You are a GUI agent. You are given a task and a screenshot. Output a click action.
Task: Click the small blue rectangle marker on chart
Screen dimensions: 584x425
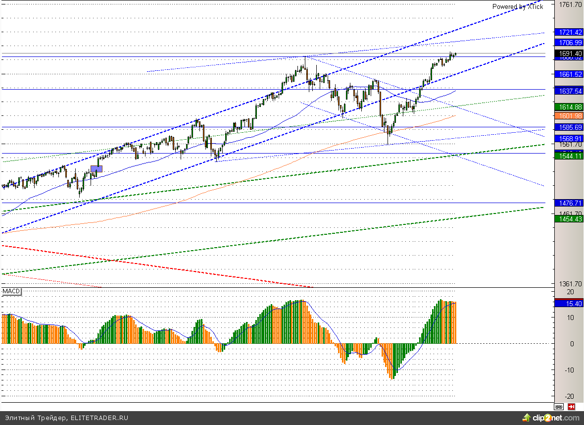[97, 169]
